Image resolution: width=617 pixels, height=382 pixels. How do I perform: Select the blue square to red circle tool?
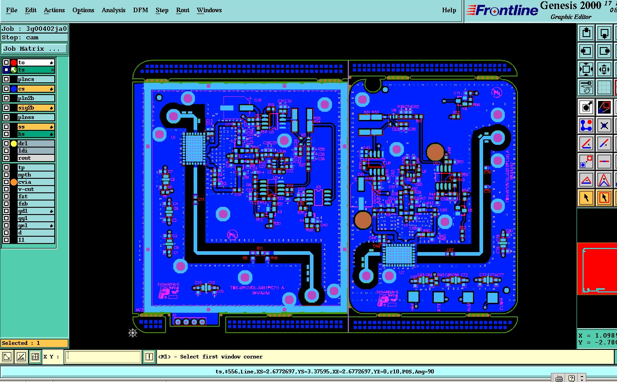click(587, 162)
